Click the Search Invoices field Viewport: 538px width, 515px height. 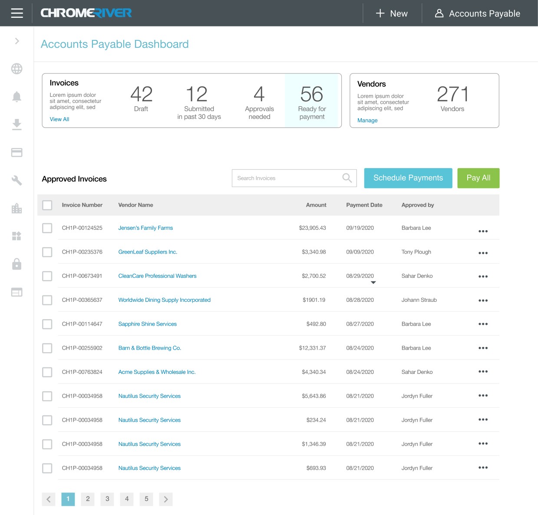pyautogui.click(x=294, y=178)
